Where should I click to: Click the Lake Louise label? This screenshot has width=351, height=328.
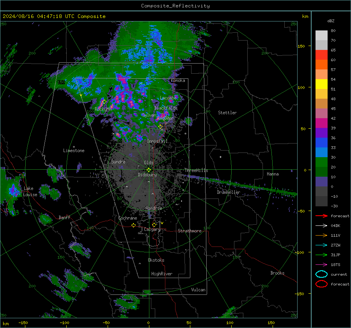click(x=30, y=191)
